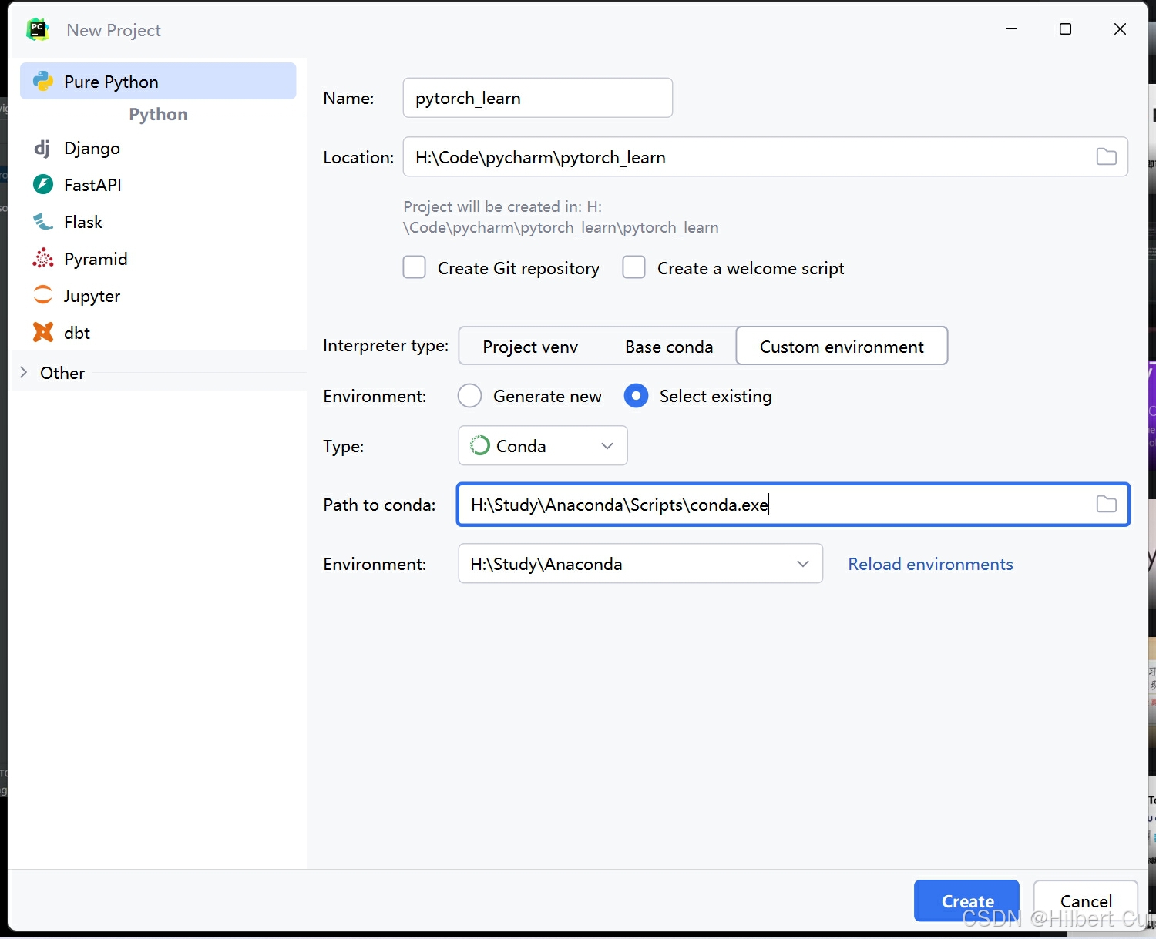The width and height of the screenshot is (1156, 939).
Task: Maximize the New Project window
Action: (x=1066, y=29)
